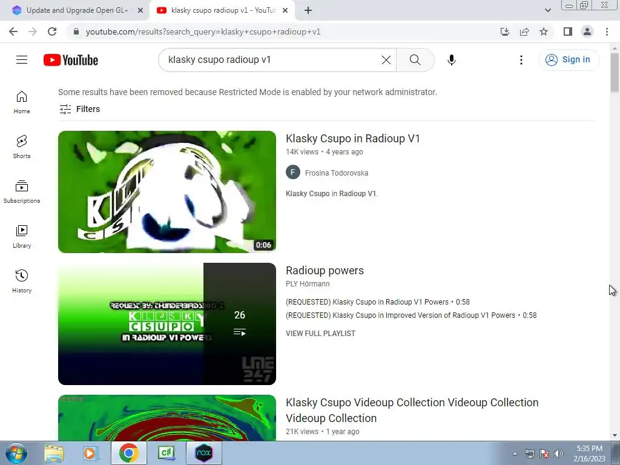Open Chrome tab search dropdown arrow
This screenshot has width=620, height=465.
point(547,10)
